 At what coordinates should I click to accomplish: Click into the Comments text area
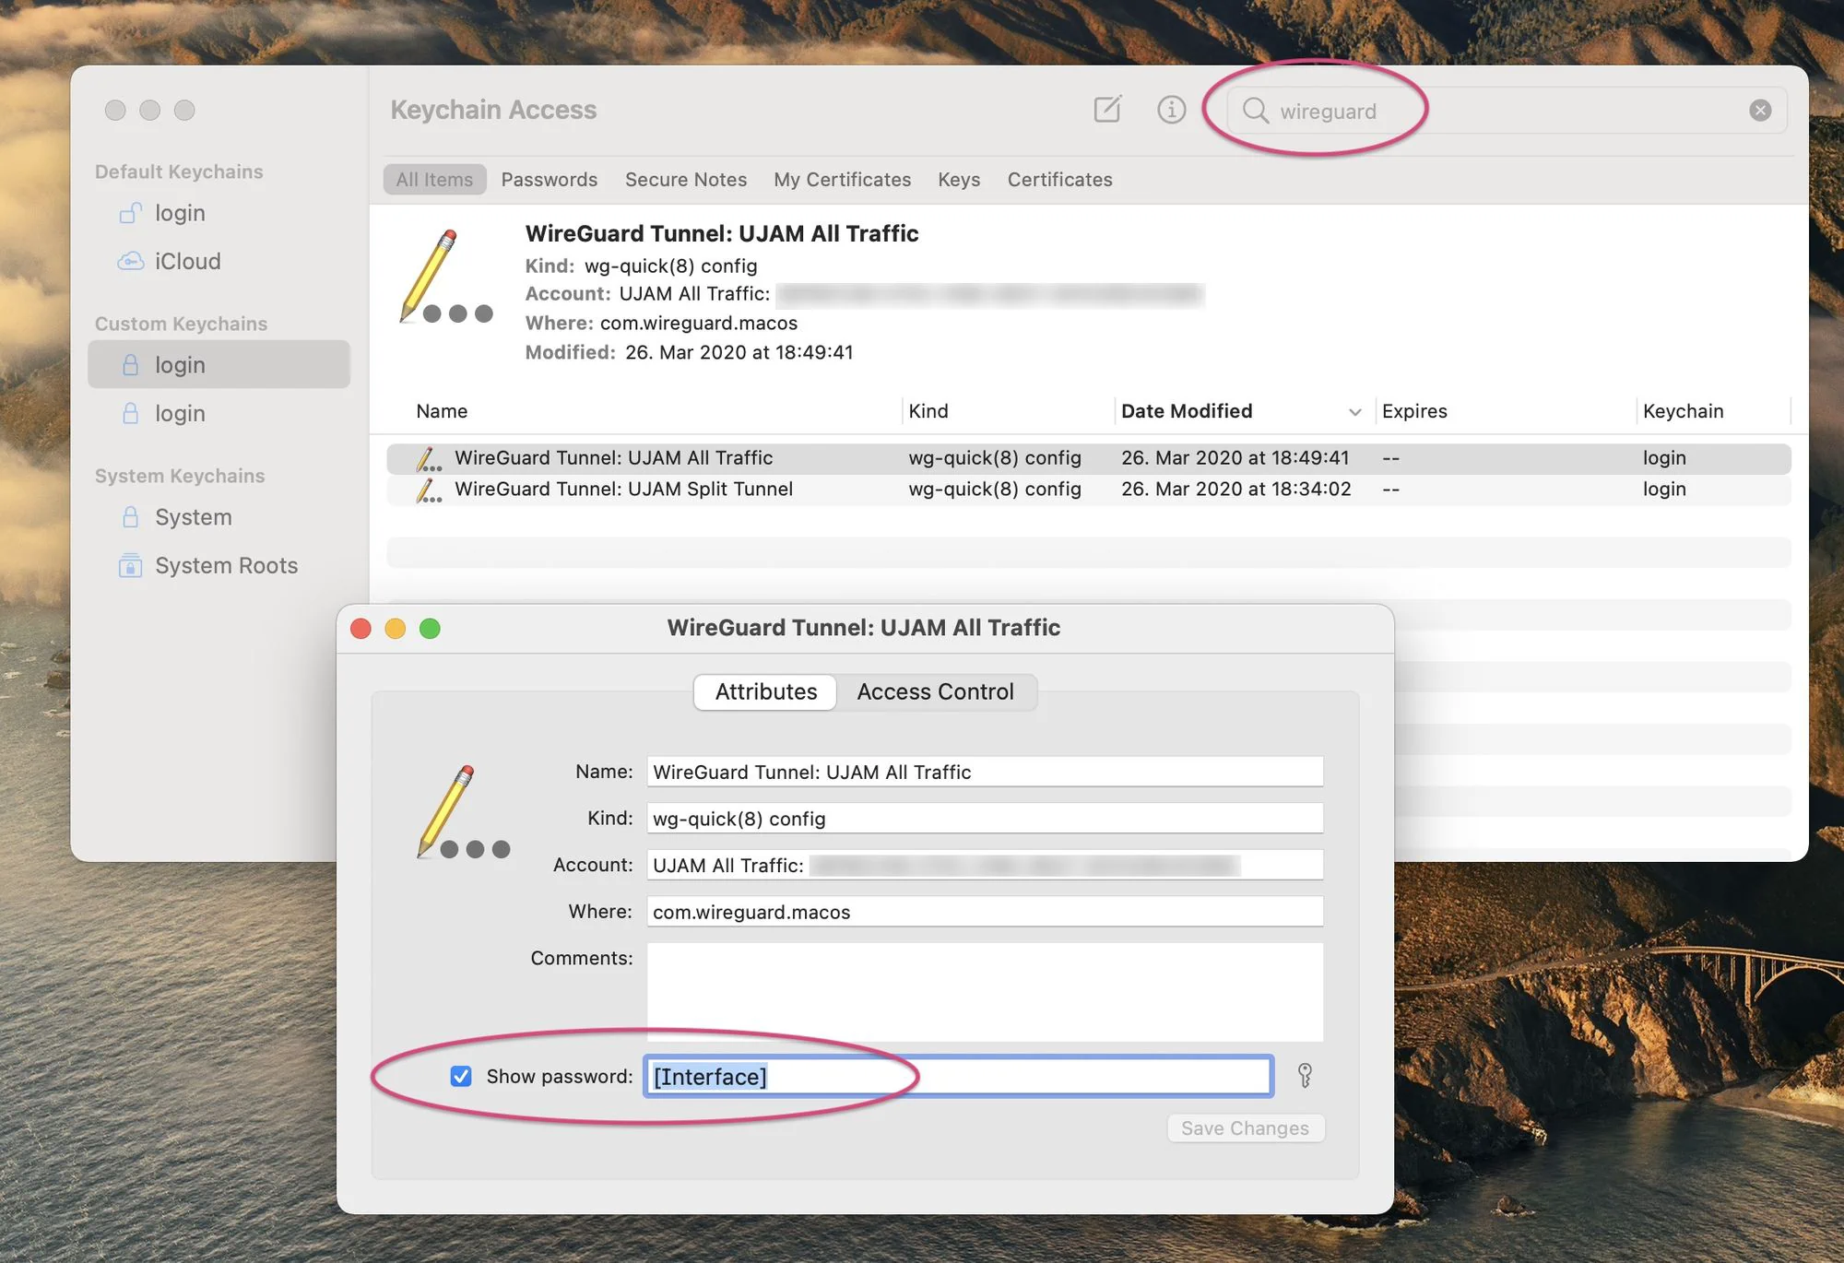coord(984,991)
